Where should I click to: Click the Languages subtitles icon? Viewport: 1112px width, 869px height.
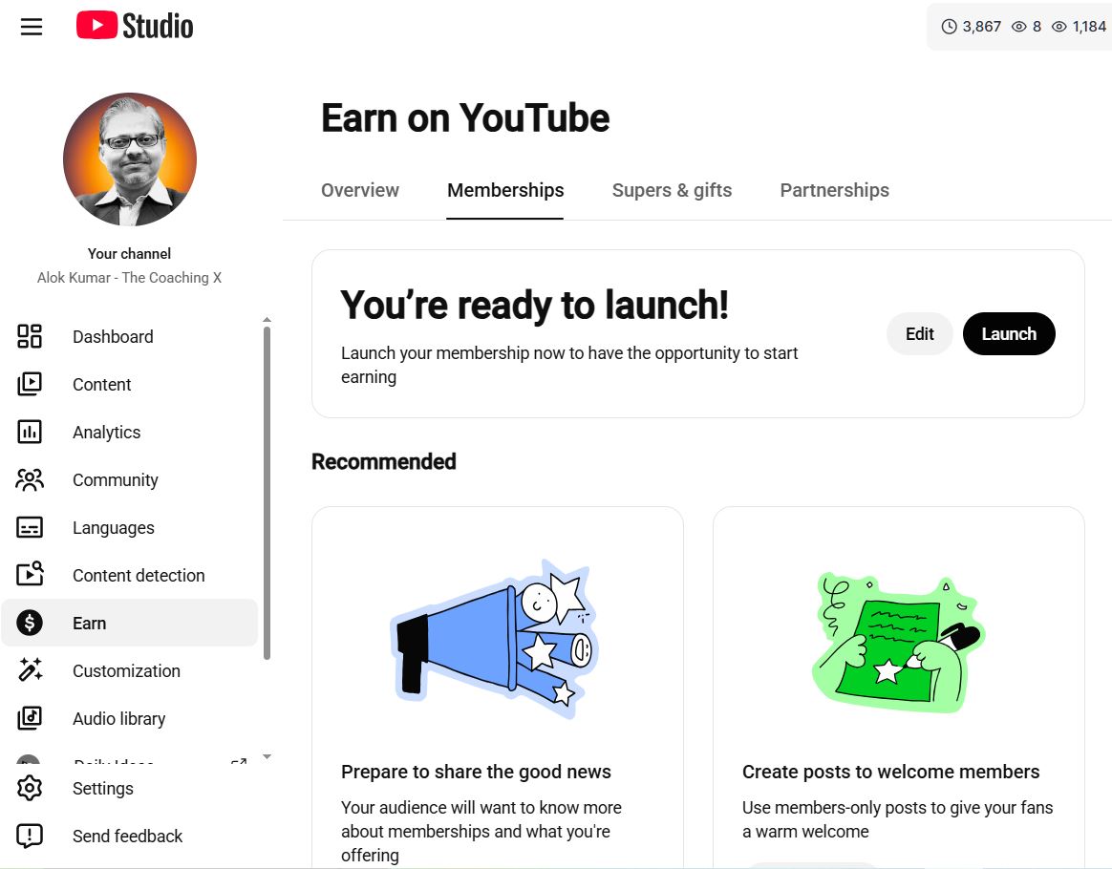click(x=29, y=527)
